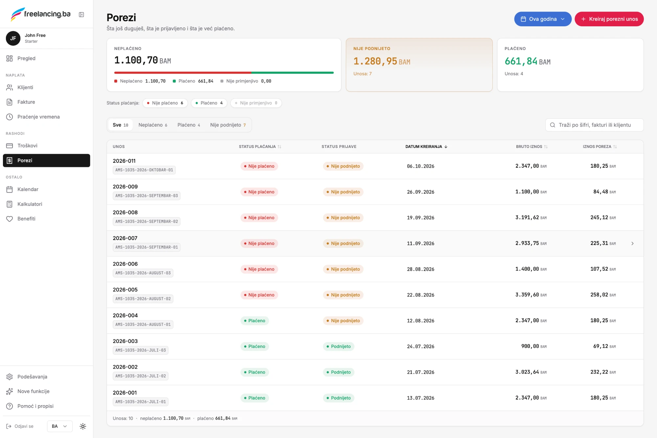Open entry 2026-011 row
This screenshot has height=438, width=657.
pos(375,166)
